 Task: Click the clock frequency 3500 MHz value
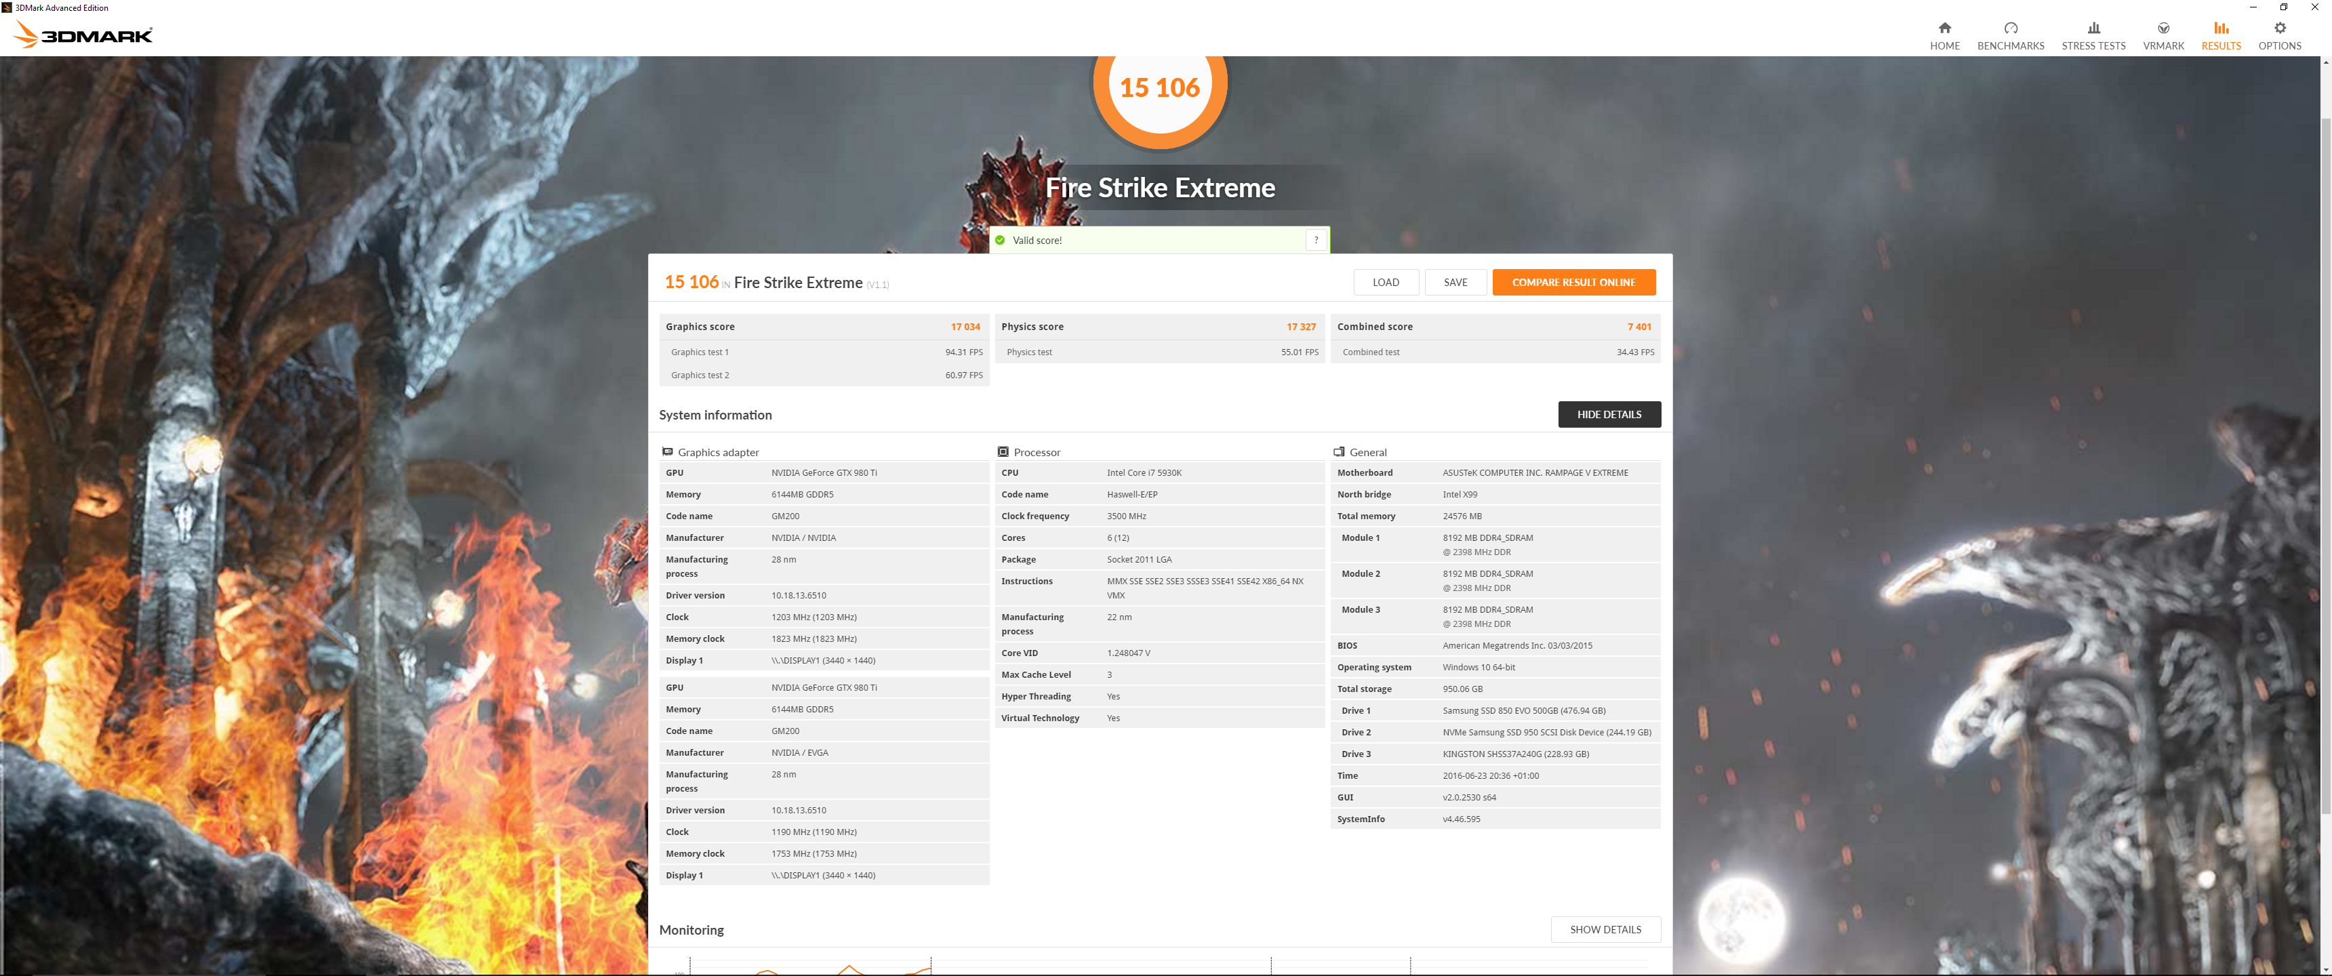tap(1126, 516)
